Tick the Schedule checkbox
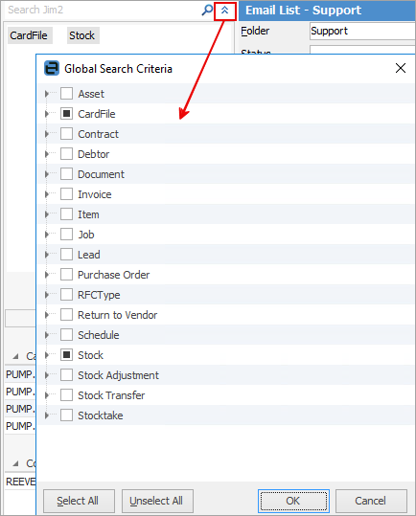This screenshot has width=416, height=516. click(66, 335)
